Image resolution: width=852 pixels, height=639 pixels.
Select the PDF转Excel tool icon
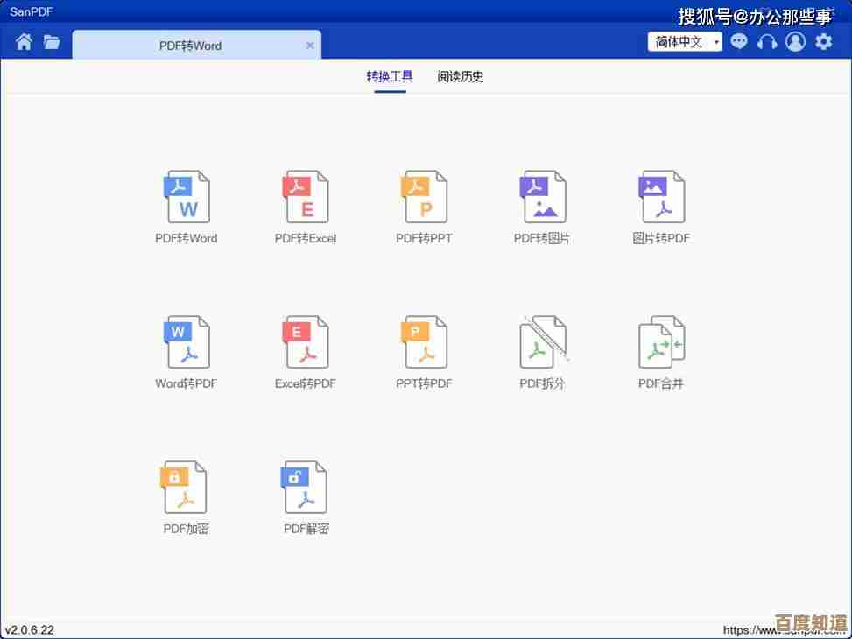(306, 197)
